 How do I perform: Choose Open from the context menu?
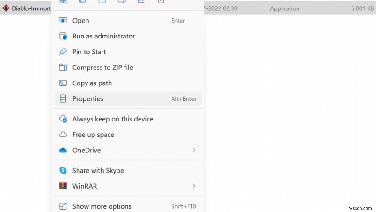point(80,21)
